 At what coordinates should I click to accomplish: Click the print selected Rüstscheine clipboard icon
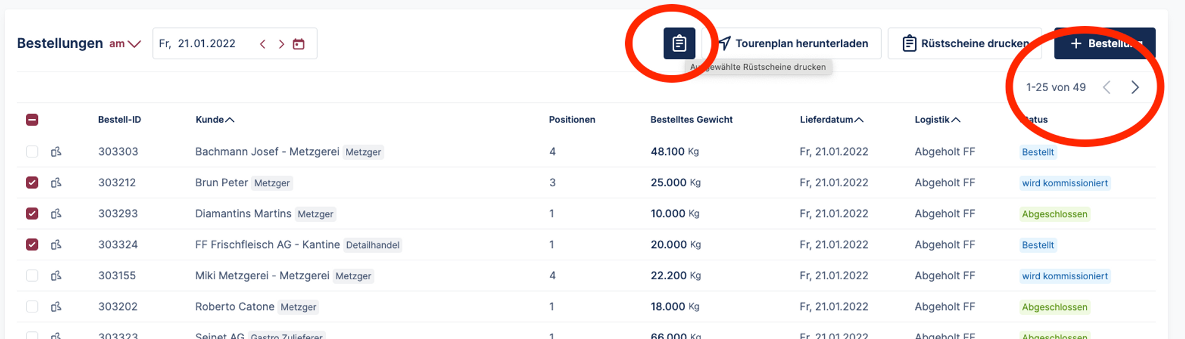(x=679, y=43)
